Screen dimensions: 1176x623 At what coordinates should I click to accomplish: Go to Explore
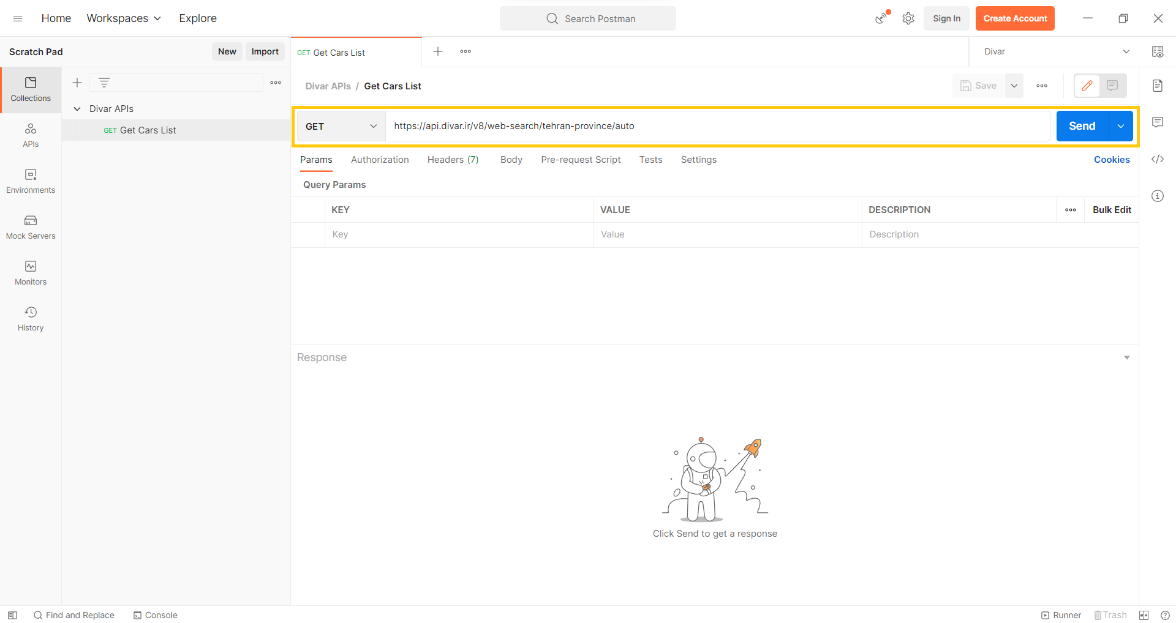198,18
